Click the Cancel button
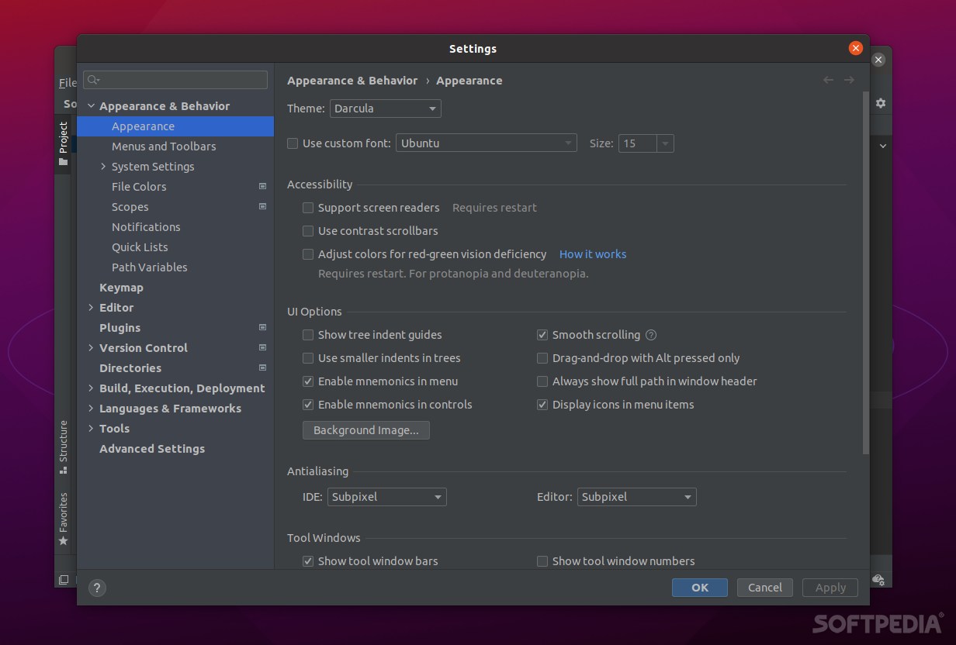 click(765, 588)
